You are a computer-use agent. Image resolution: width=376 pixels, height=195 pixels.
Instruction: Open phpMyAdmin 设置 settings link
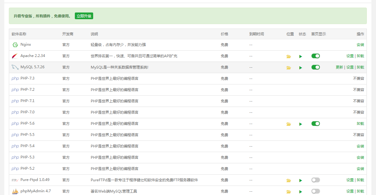(350, 191)
